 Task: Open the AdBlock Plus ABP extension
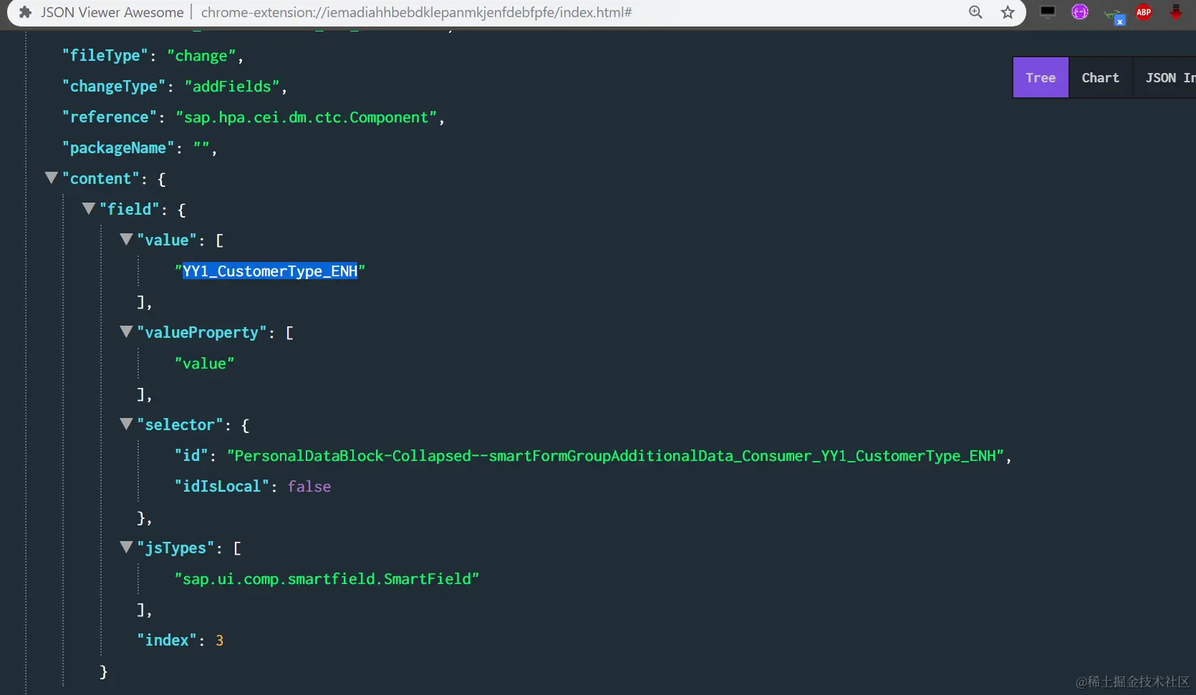1144,12
